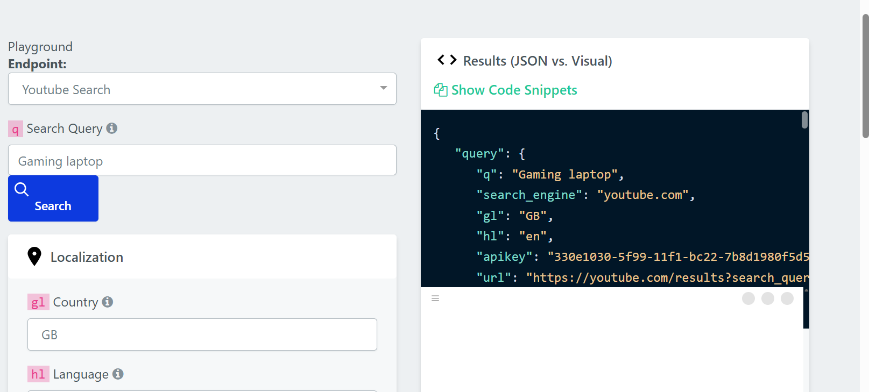This screenshot has width=869, height=392.
Task: Click the JSON results panel scrollbar
Action: 805,120
